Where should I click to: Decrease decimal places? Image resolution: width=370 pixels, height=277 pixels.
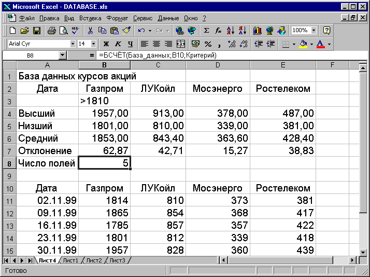coord(244,44)
